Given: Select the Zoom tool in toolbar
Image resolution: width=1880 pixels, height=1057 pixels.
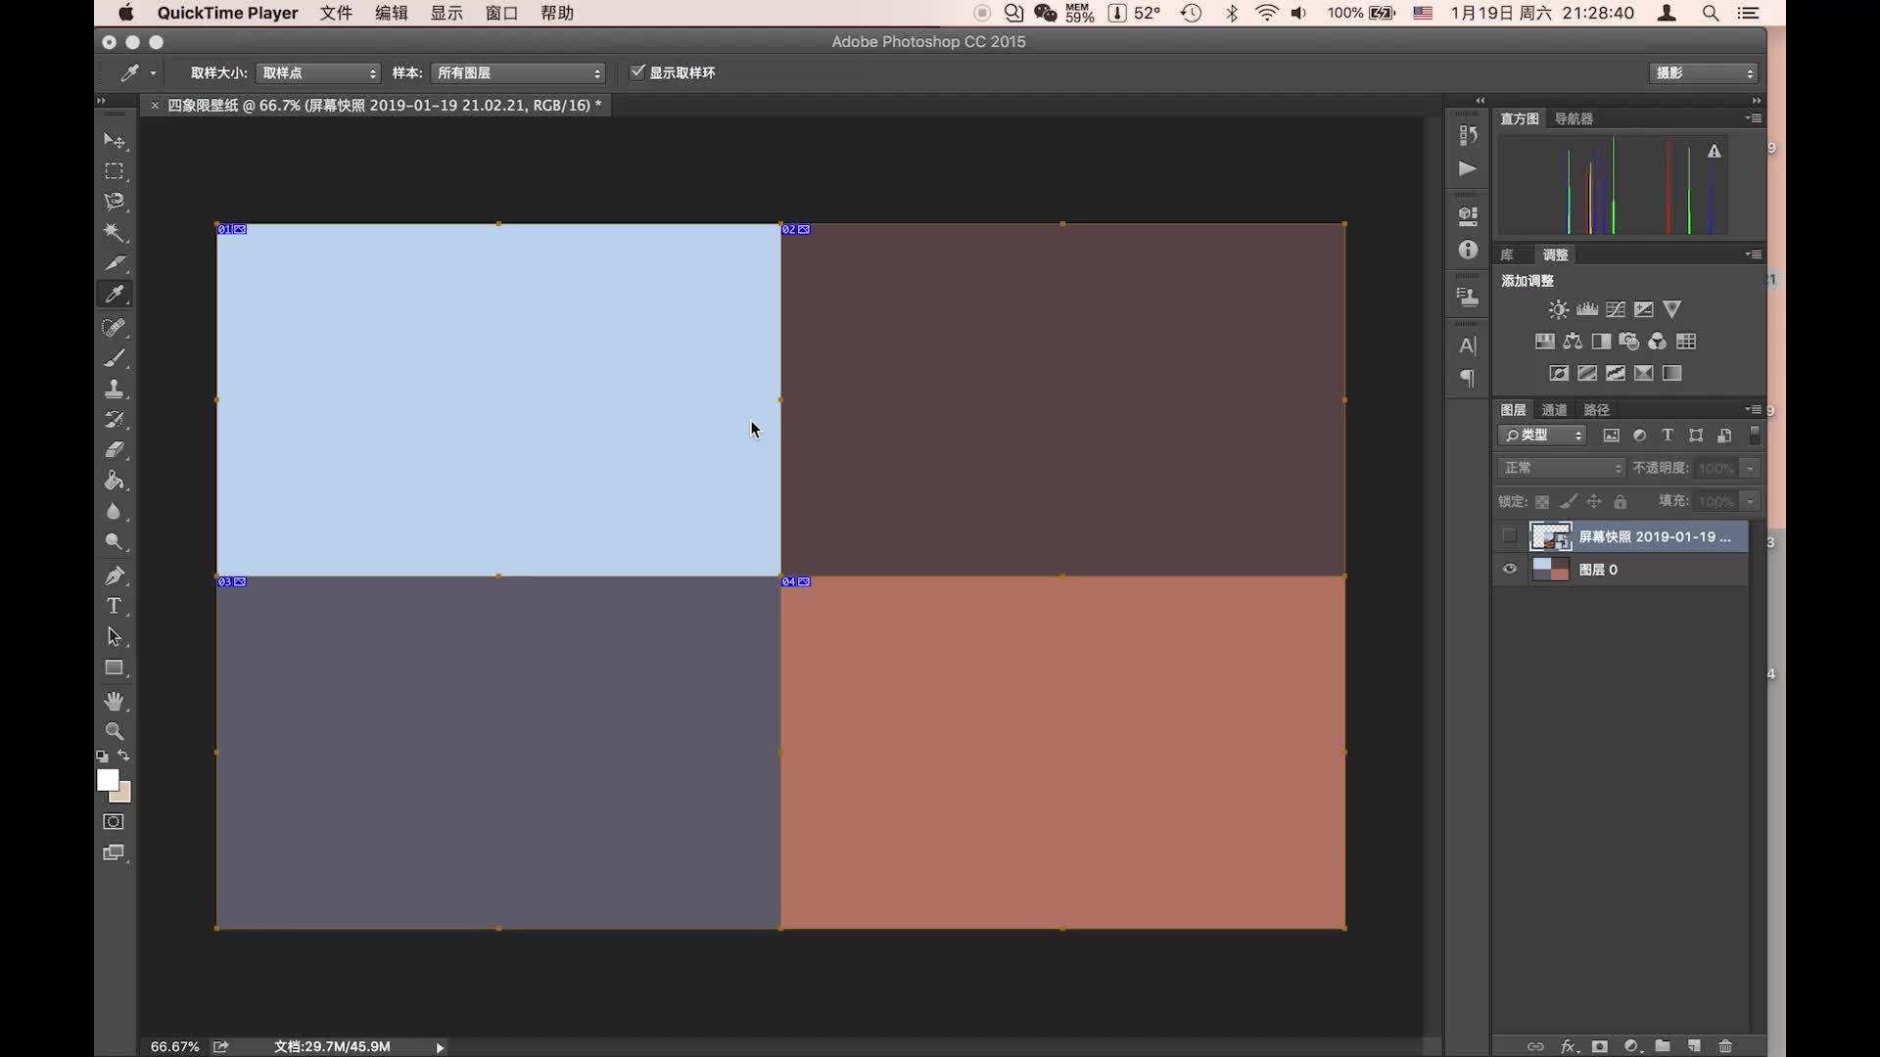Looking at the screenshot, I should (115, 731).
